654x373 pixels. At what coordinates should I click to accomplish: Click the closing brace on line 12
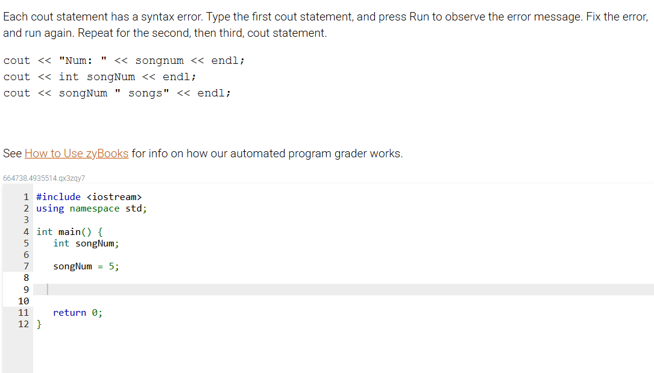click(39, 324)
